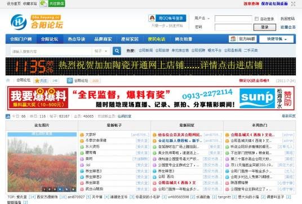Click the red 绑定QQ送金币 notice
302x204 pixels.
pyautogui.click(x=254, y=81)
